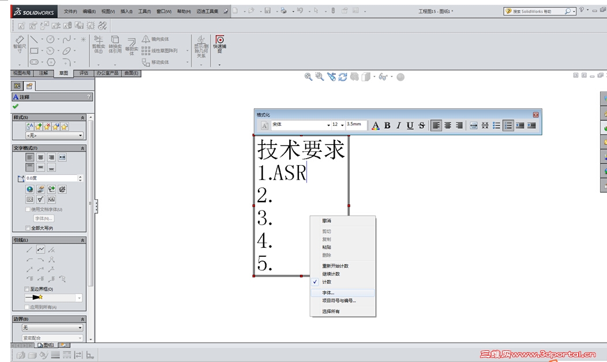Toggle the 应用到所有 checkbox
Image resolution: width=607 pixels, height=362 pixels.
click(27, 307)
